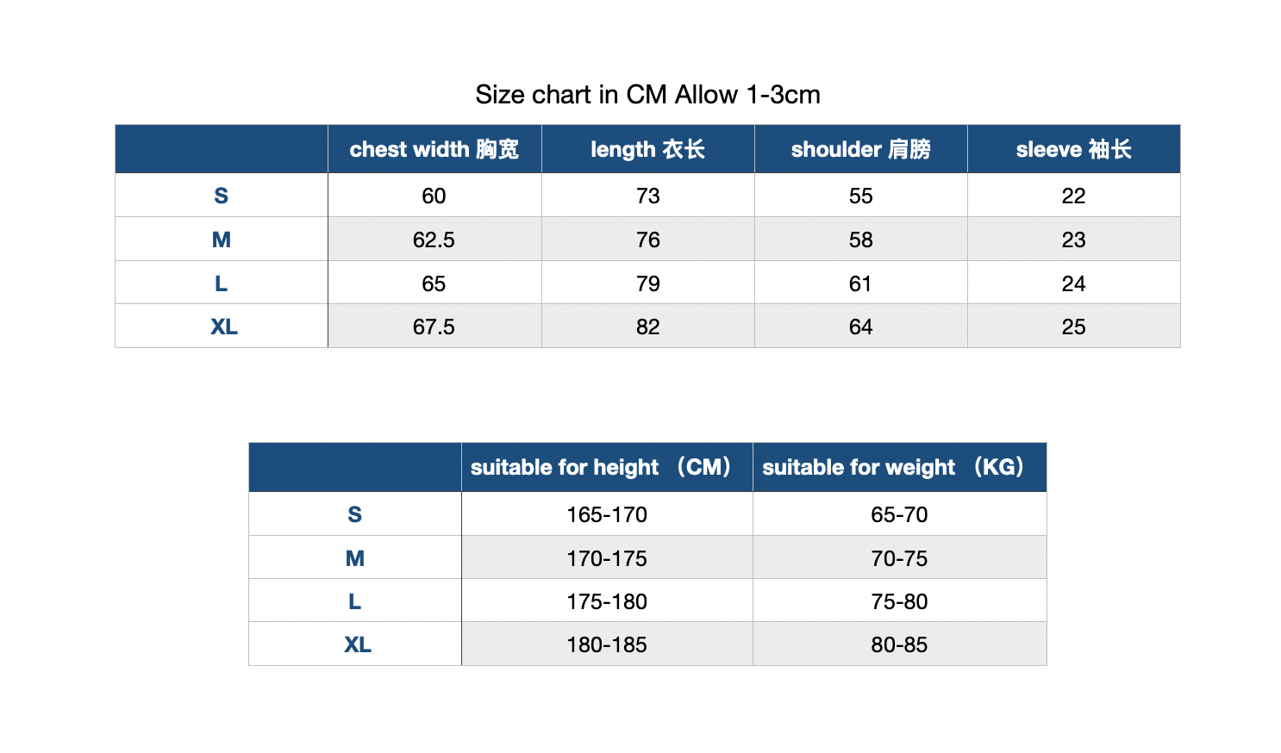This screenshot has height=753, width=1281.
Task: Click the suitable for height header
Action: [607, 467]
